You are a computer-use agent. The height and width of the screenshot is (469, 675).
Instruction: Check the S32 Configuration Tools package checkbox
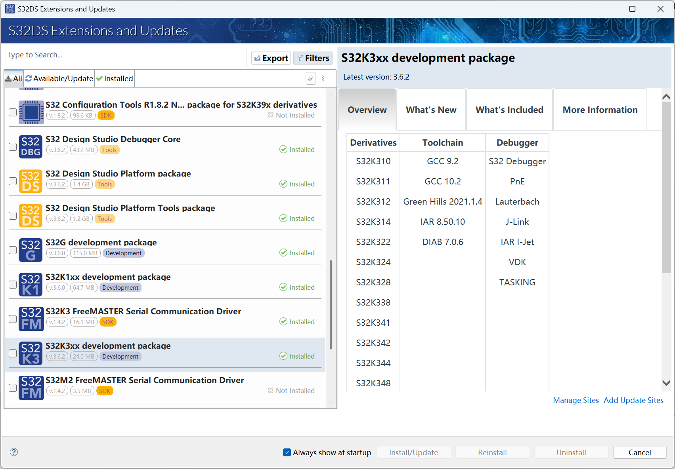pos(13,112)
